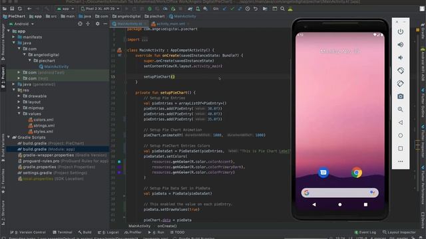
Task: Open the Android project view dropdown
Action: [x=22, y=24]
